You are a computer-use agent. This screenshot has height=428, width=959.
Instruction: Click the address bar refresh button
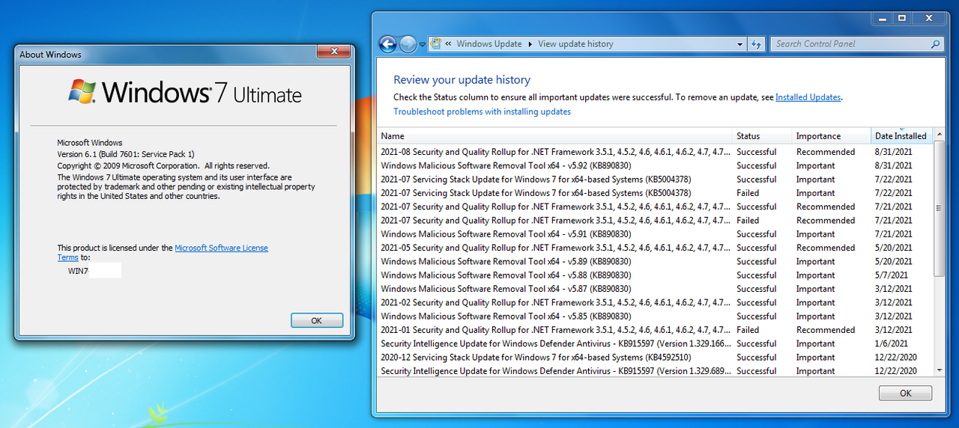point(755,44)
